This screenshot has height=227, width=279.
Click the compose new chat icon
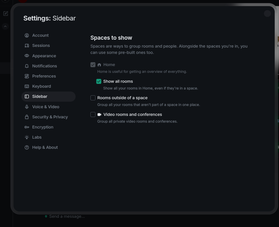point(5,13)
